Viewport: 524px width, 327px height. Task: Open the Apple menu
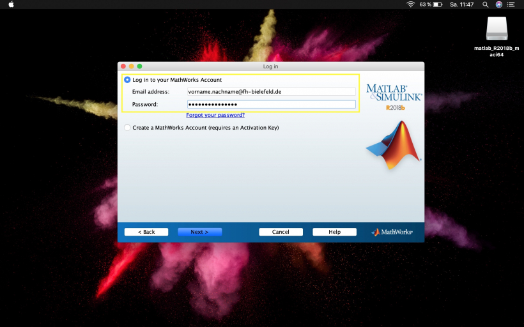pyautogui.click(x=10, y=4)
